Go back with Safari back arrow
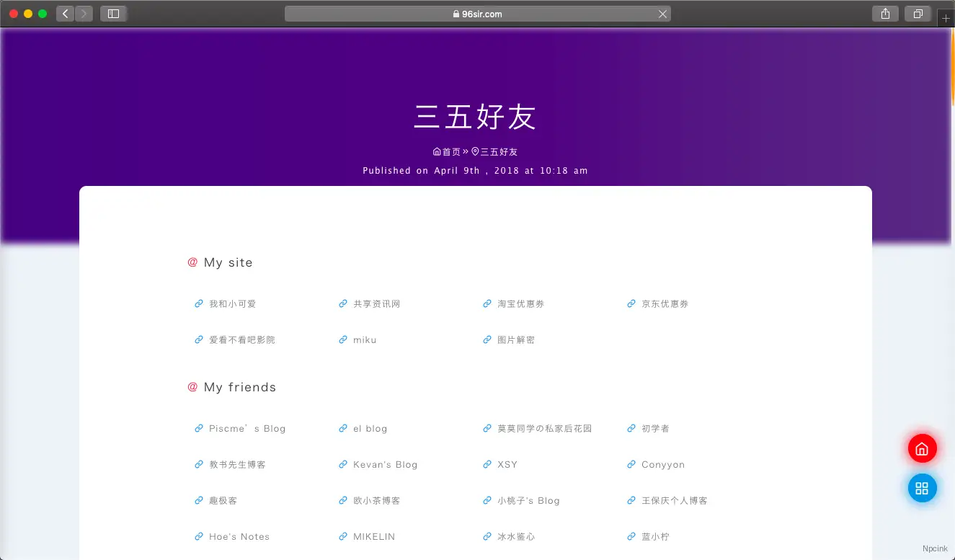The image size is (955, 560). 65,14
